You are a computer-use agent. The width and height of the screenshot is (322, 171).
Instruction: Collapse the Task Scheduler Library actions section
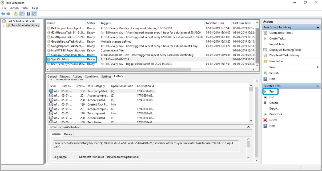coord(318,27)
